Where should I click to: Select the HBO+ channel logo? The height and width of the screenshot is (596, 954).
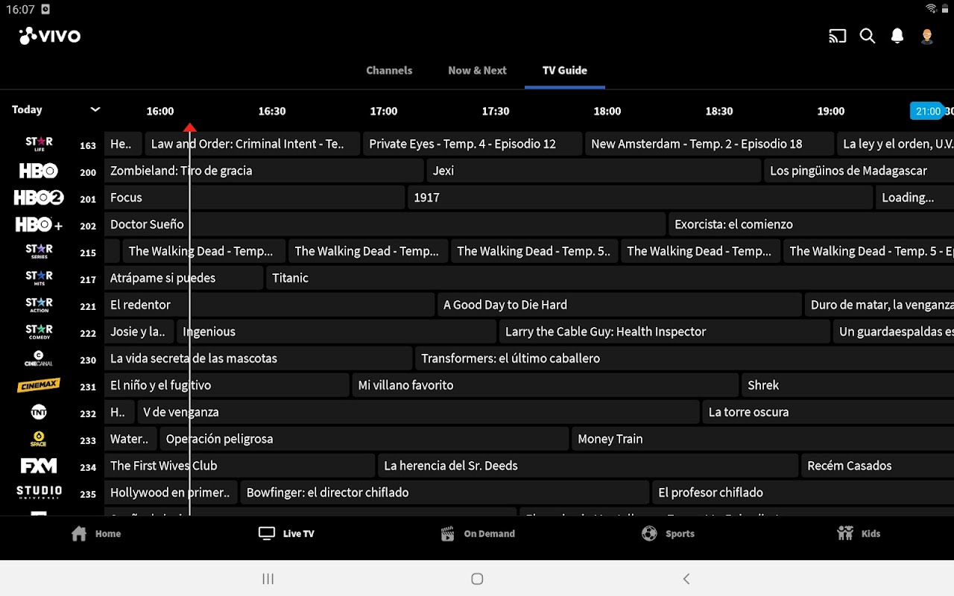[39, 224]
